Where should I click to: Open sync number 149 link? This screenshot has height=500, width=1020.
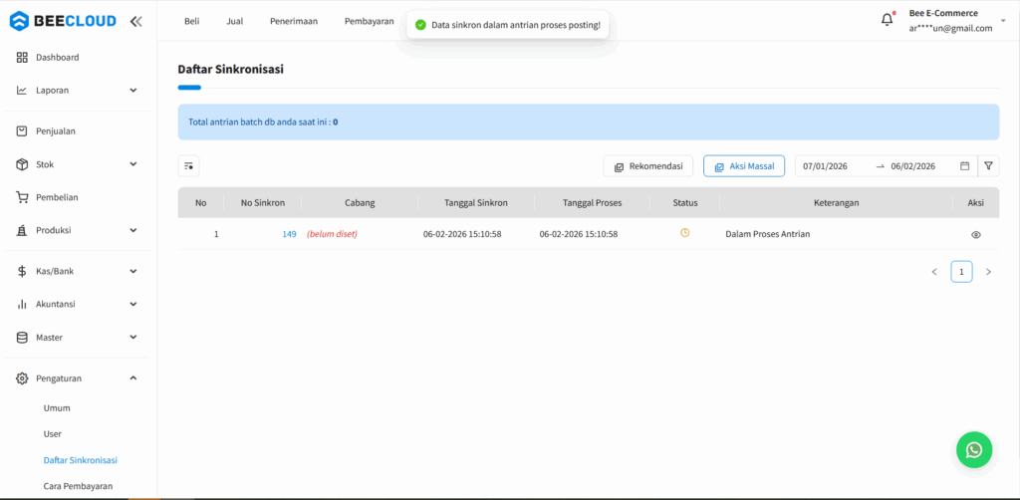point(290,234)
